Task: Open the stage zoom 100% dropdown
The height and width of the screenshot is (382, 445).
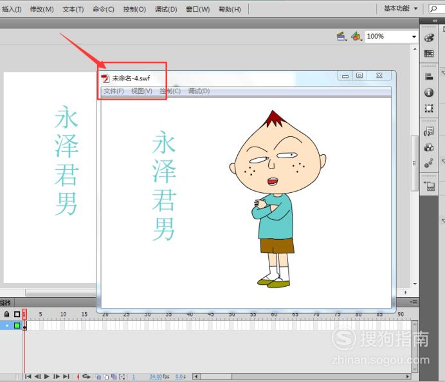Action: coord(414,37)
